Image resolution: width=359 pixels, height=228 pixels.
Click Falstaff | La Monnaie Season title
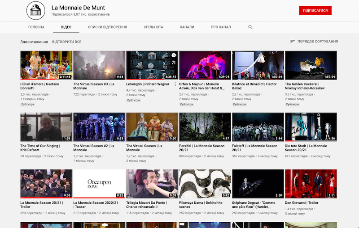click(x=254, y=148)
